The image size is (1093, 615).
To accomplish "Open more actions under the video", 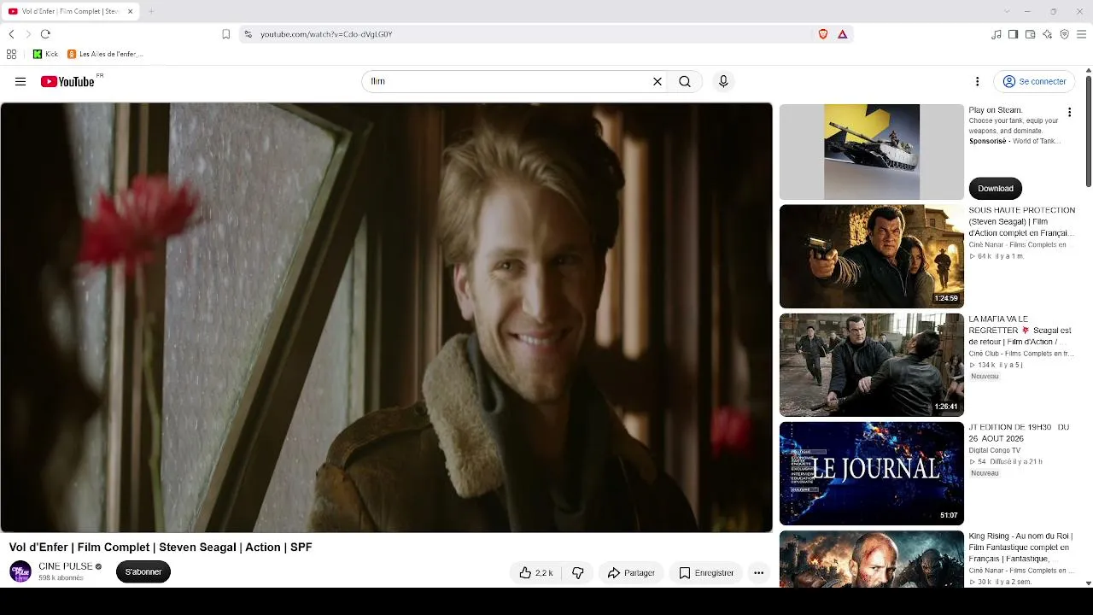I will coord(758,572).
